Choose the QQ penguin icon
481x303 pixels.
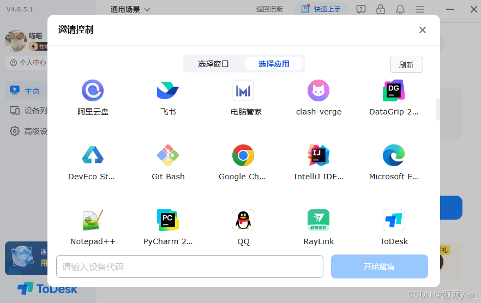pos(243,220)
